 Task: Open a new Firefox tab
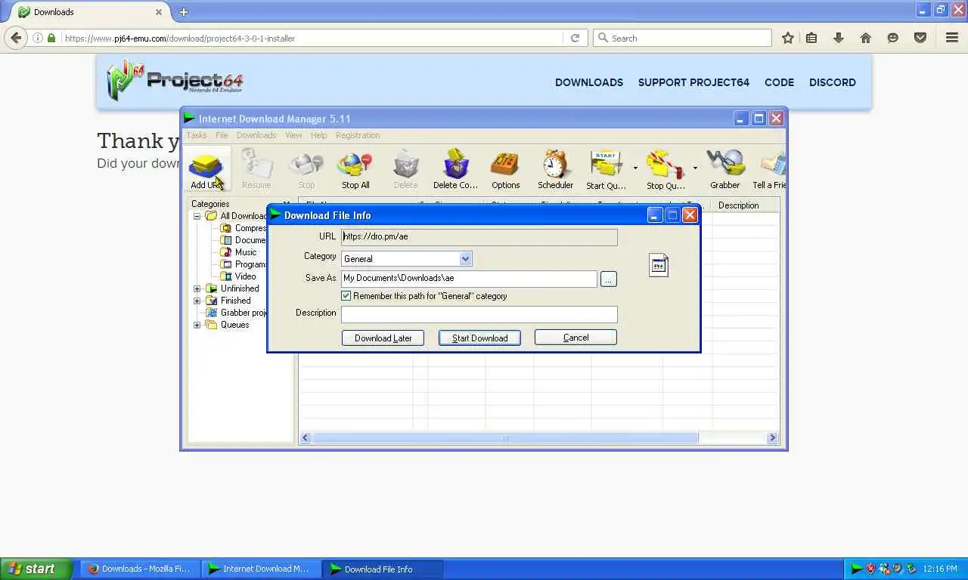click(x=183, y=11)
